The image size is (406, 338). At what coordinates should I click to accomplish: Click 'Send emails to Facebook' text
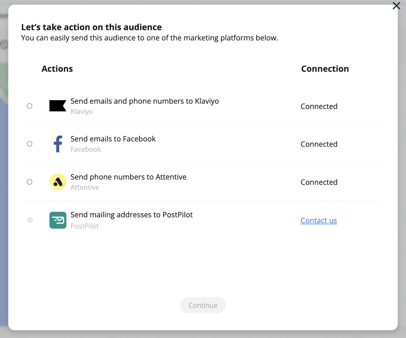tap(113, 139)
